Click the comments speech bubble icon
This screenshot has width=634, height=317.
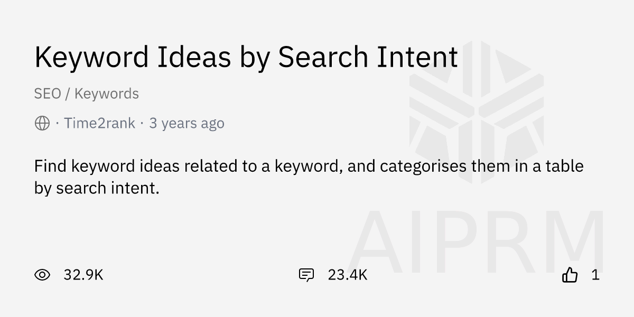click(306, 275)
